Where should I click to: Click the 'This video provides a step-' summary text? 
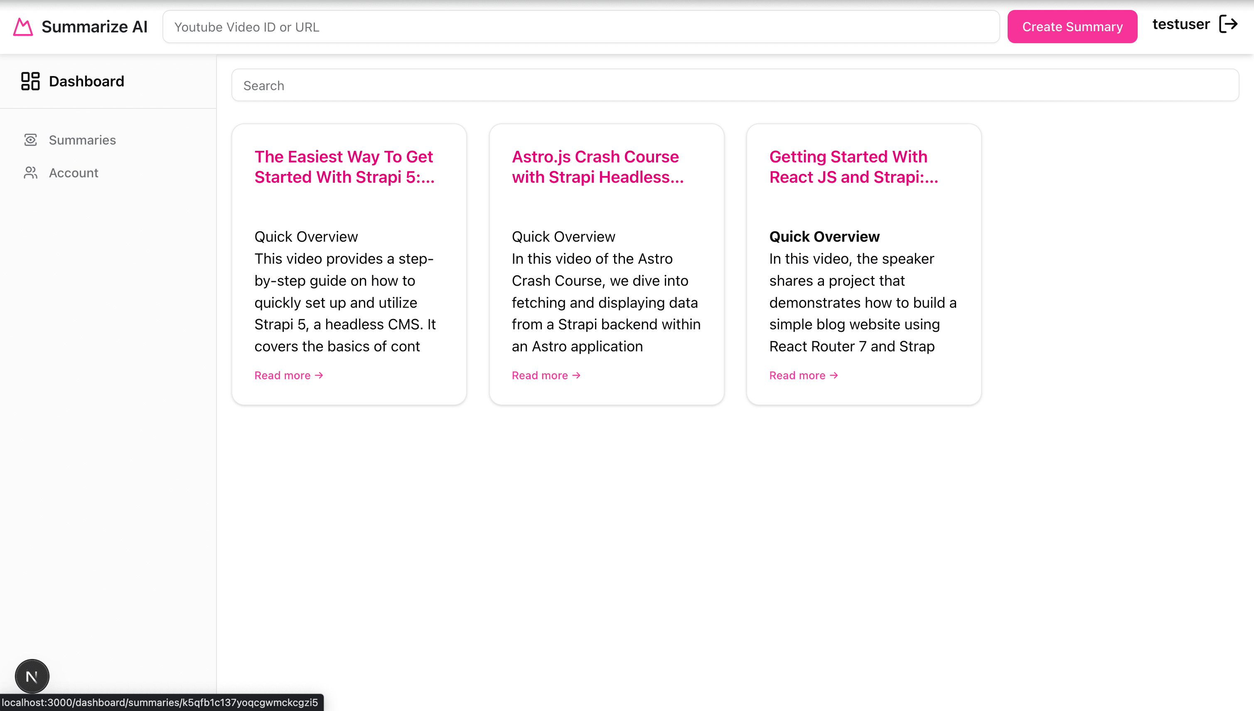tap(344, 259)
